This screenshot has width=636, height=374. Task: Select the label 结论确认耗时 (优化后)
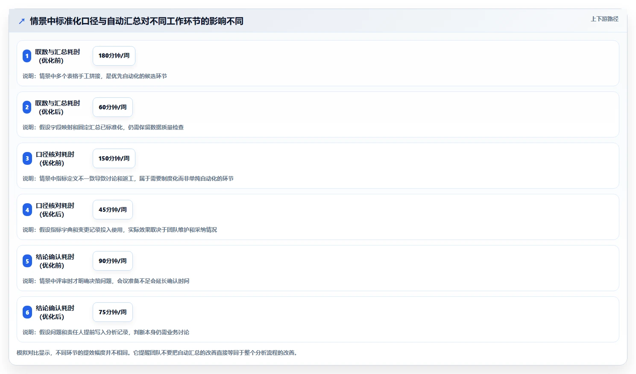coord(55,312)
